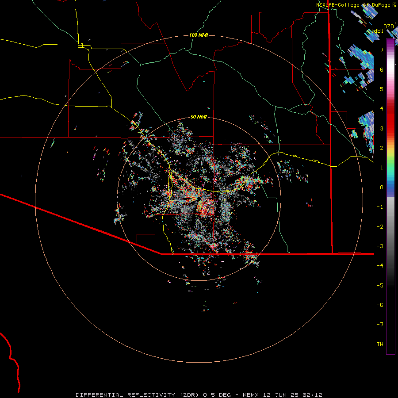The height and width of the screenshot is (398, 398).
Task: Click the TH label on color scale
Action: pyautogui.click(x=380, y=344)
